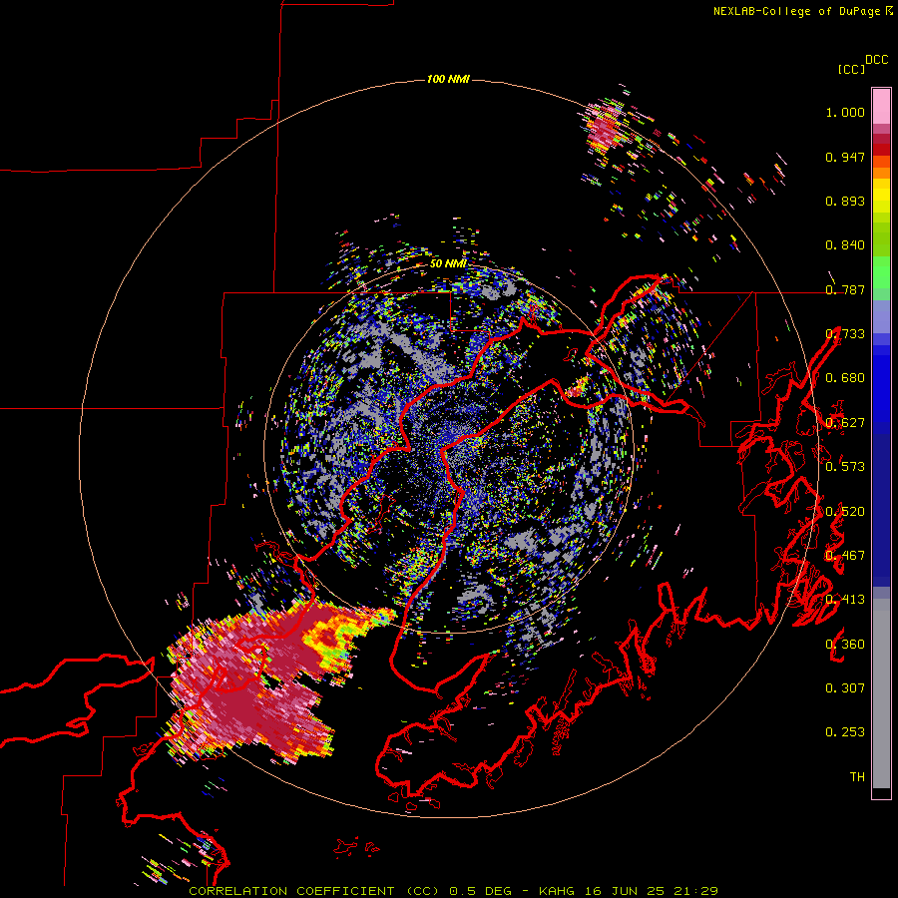This screenshot has width=898, height=898.
Task: Click the 0.520 value on the scale
Action: (x=845, y=512)
